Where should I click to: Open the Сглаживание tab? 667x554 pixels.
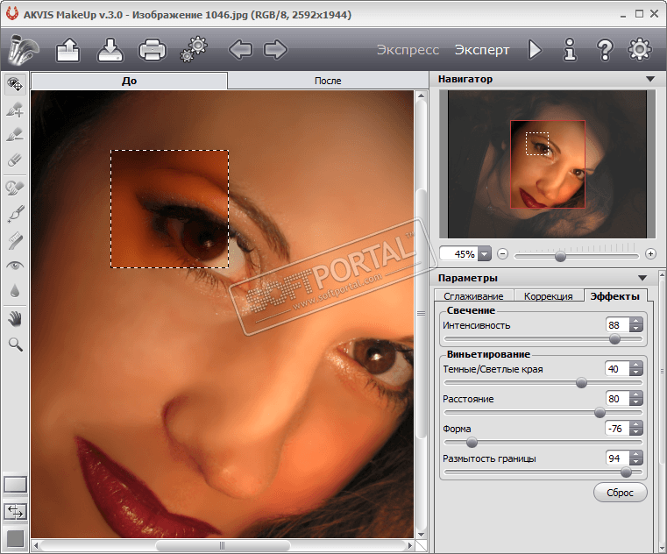pyautogui.click(x=473, y=296)
